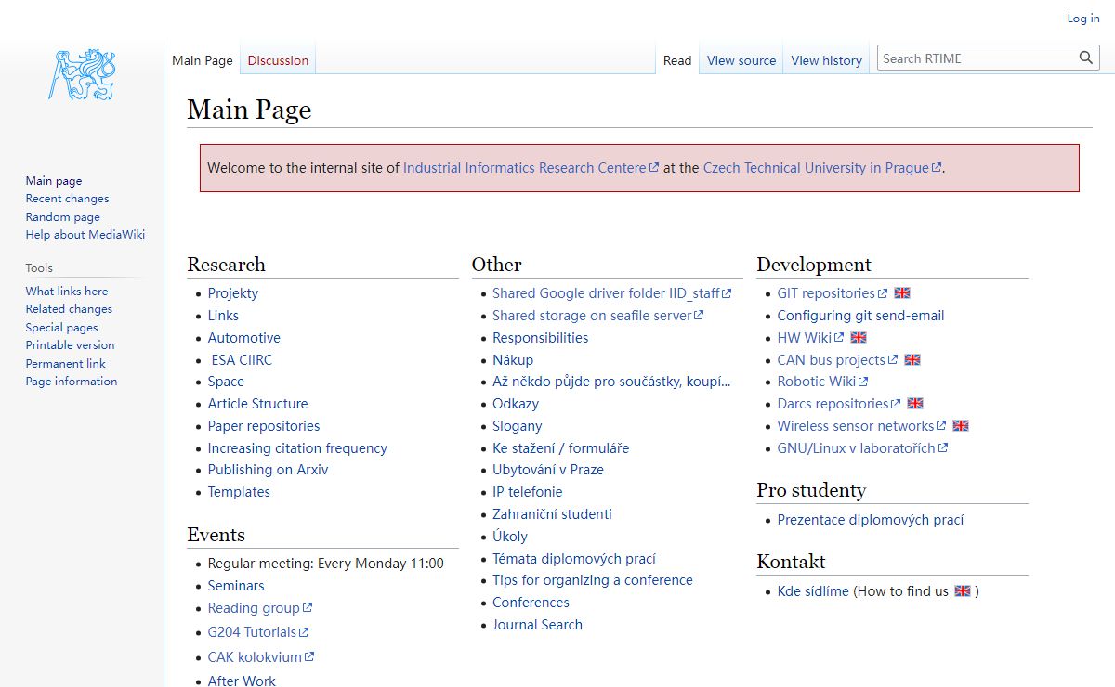Click UK flag beside Wireless sensor networks
The width and height of the screenshot is (1115, 687).
coord(961,426)
